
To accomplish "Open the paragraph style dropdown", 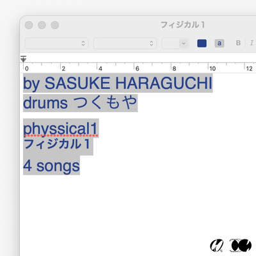I will click(x=57, y=44).
